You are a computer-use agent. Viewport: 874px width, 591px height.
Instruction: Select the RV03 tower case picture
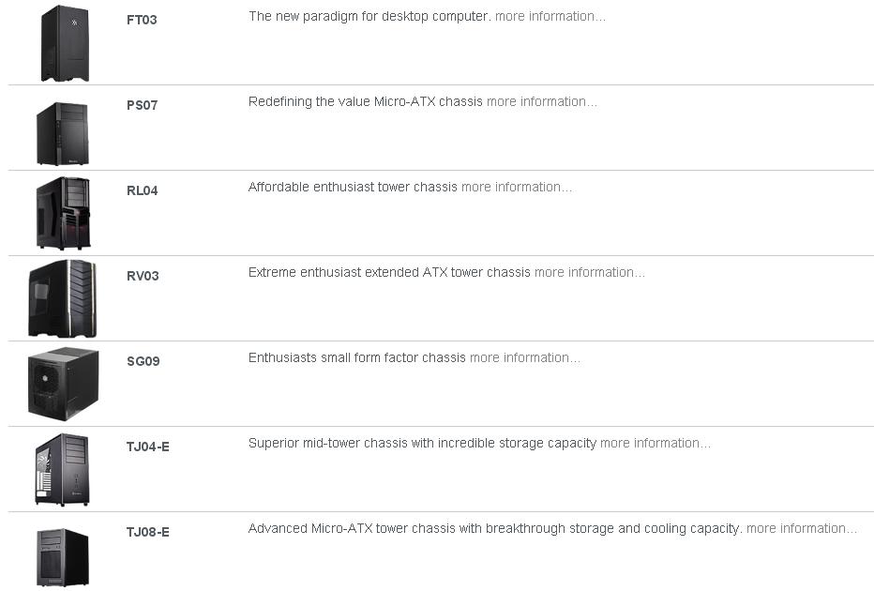point(62,298)
